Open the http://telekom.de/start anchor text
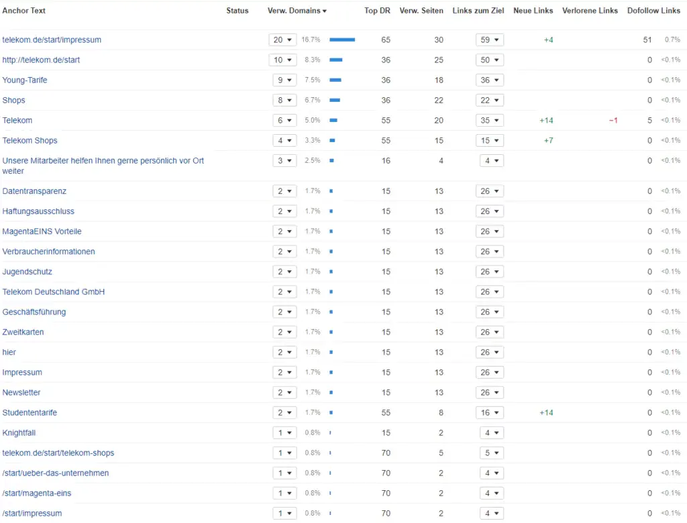Image resolution: width=687 pixels, height=523 pixels. 41,60
